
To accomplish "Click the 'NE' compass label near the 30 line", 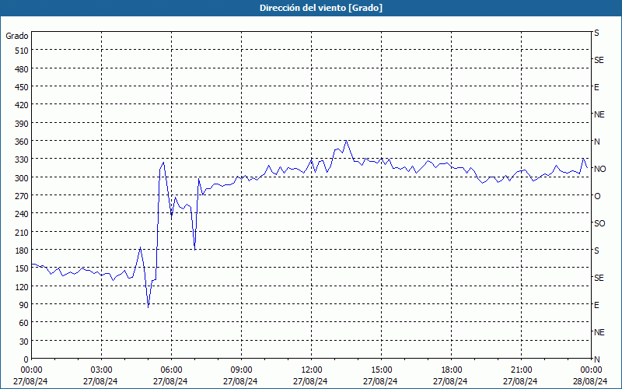I will pyautogui.click(x=599, y=332).
